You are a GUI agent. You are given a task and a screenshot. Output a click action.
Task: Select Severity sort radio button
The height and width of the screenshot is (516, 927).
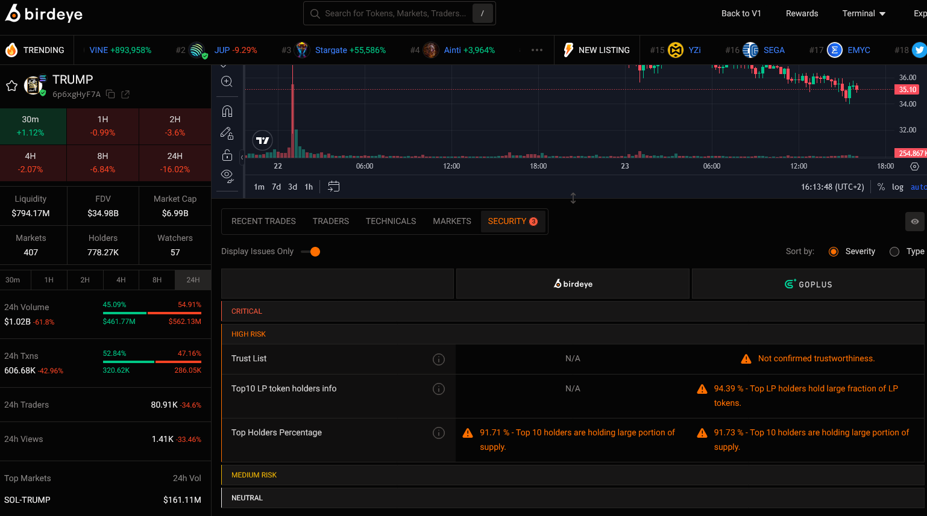[834, 252]
